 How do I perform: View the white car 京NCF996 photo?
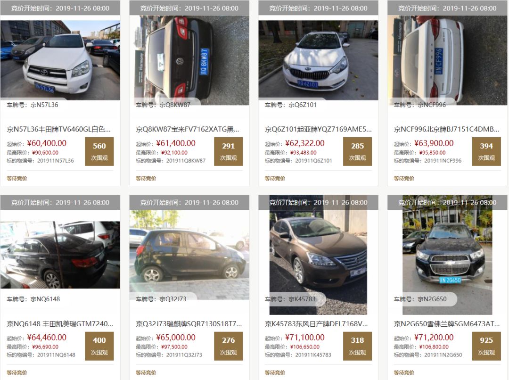coord(447,60)
